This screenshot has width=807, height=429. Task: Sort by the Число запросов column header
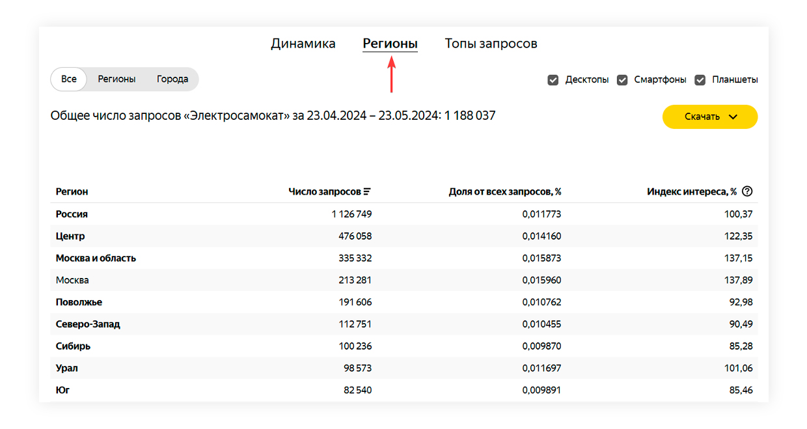[325, 191]
